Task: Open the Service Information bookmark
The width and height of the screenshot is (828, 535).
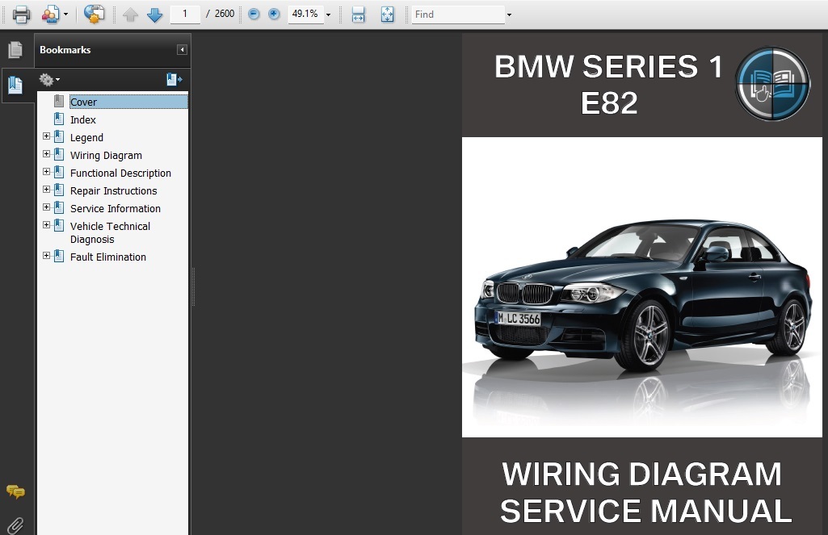Action: pyautogui.click(x=116, y=208)
